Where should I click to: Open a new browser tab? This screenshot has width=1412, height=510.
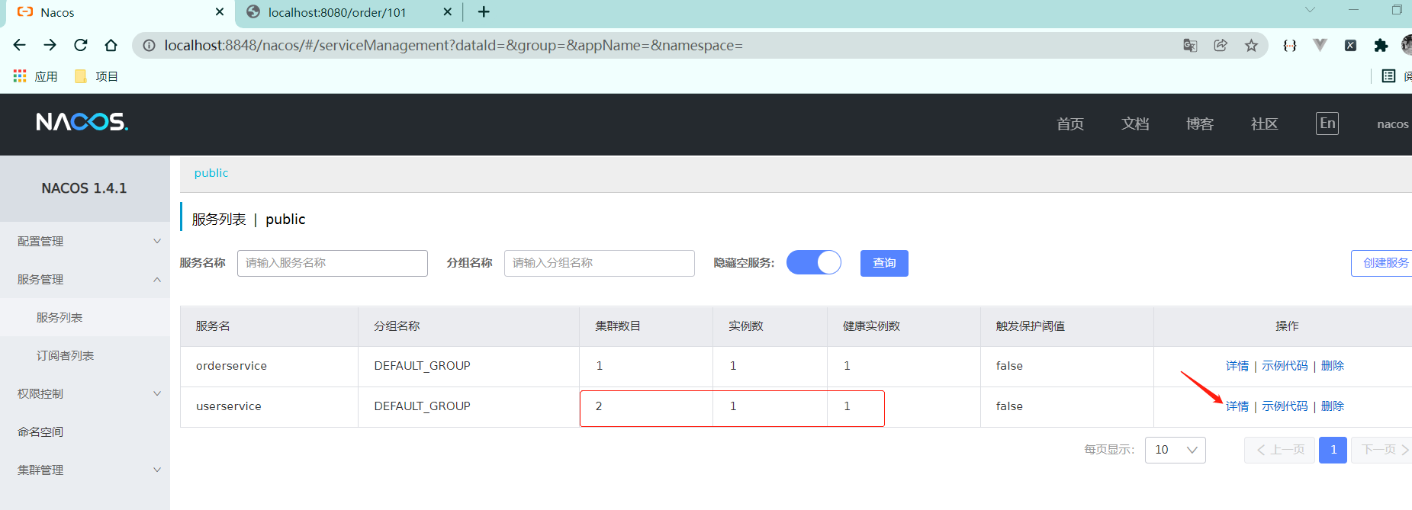click(x=484, y=12)
